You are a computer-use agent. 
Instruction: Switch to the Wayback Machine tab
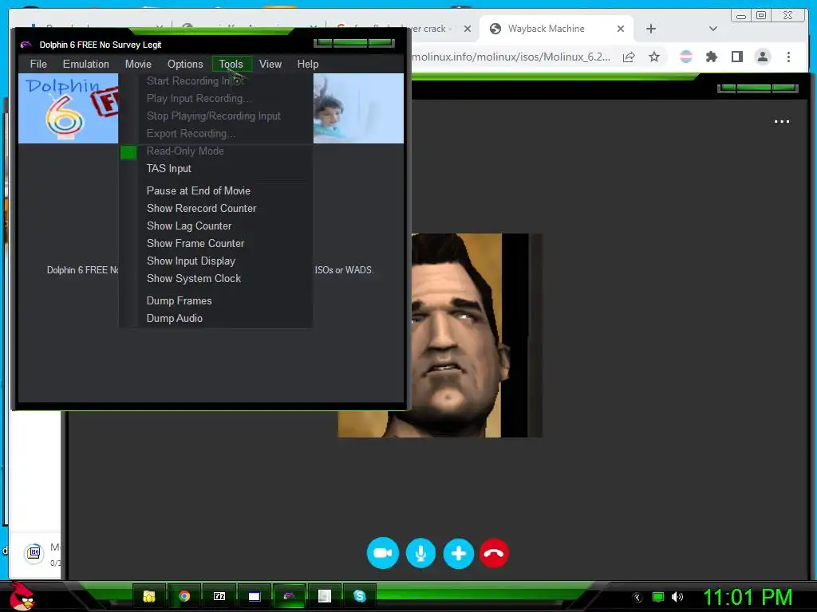pyautogui.click(x=546, y=29)
